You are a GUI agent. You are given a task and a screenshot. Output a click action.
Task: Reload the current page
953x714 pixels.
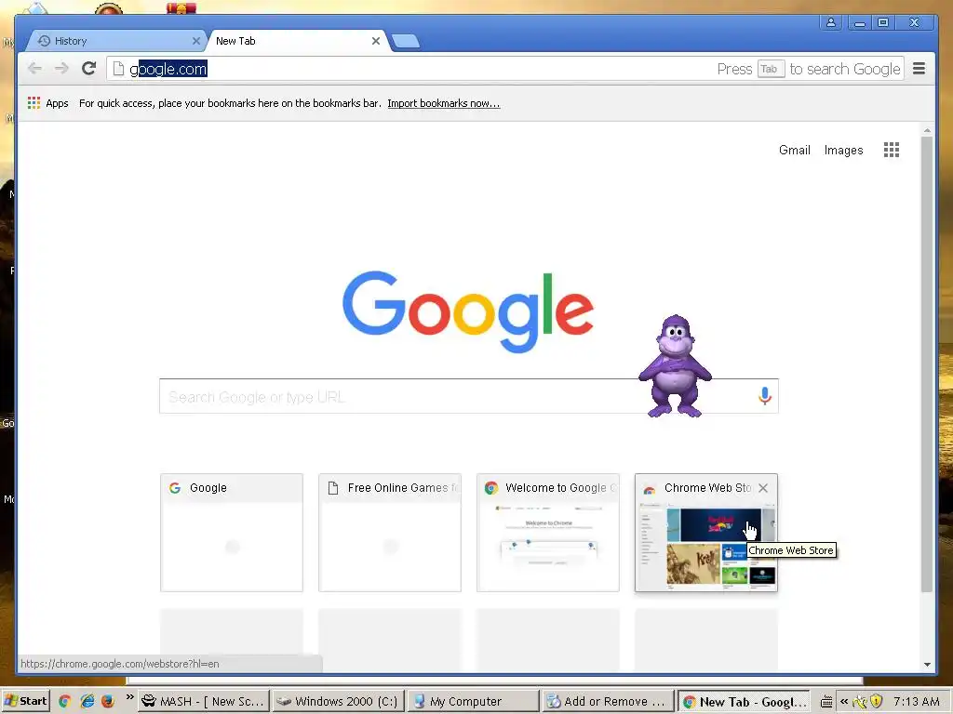coord(88,68)
